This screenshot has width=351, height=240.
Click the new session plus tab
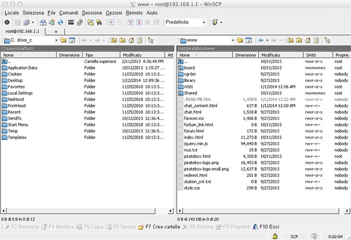click(x=56, y=32)
